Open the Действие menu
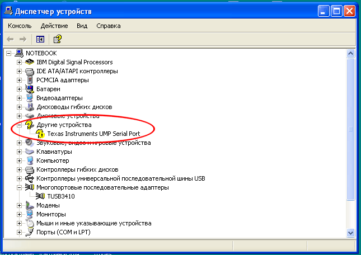This screenshot has height=255, width=361. 54,26
